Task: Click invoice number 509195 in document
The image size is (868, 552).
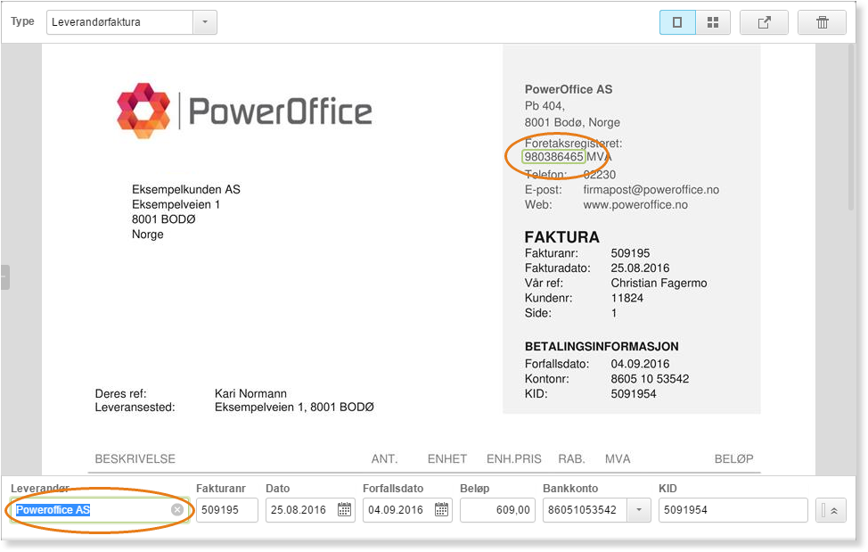Action: coord(630,253)
